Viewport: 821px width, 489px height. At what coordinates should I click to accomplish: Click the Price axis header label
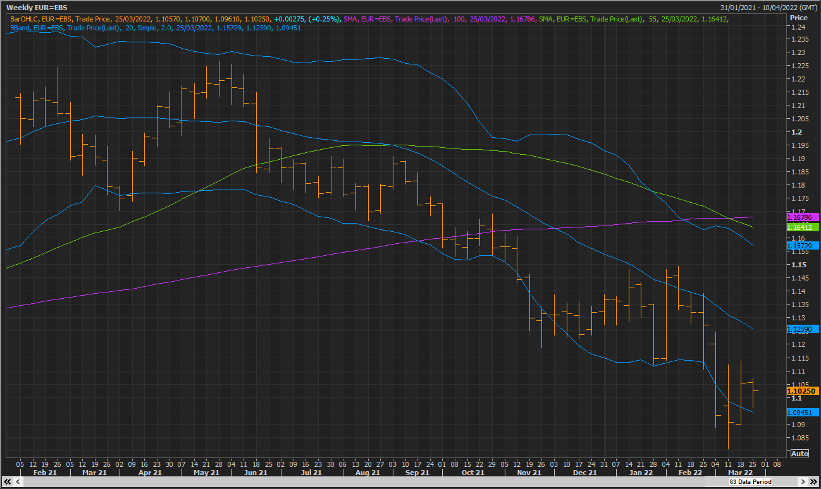pos(799,18)
